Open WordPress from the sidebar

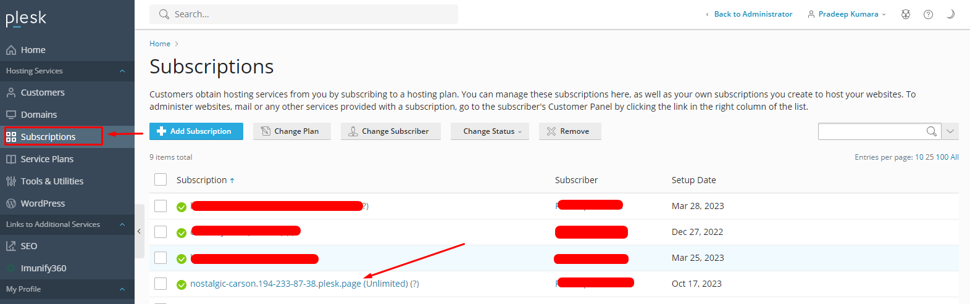coord(43,203)
